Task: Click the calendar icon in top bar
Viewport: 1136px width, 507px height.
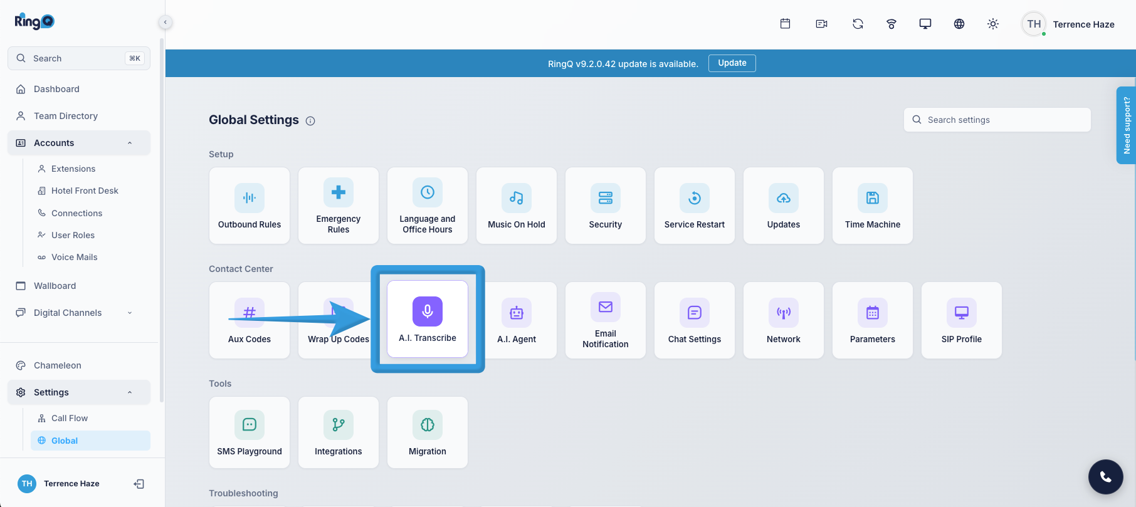Action: pos(785,24)
